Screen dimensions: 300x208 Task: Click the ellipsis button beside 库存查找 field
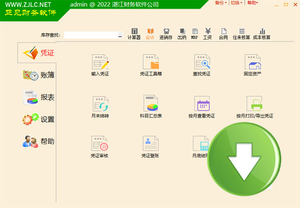pyautogui.click(x=120, y=35)
